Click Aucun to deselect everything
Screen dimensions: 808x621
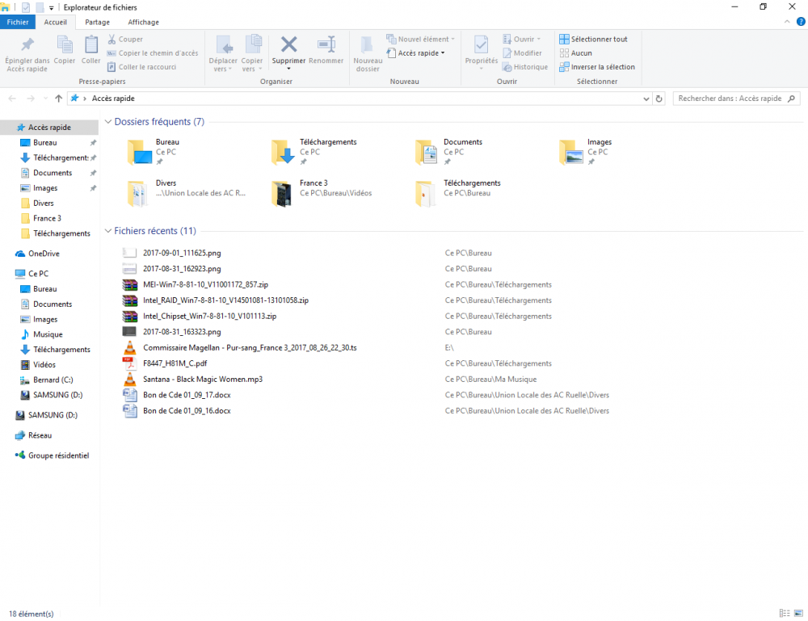point(575,53)
